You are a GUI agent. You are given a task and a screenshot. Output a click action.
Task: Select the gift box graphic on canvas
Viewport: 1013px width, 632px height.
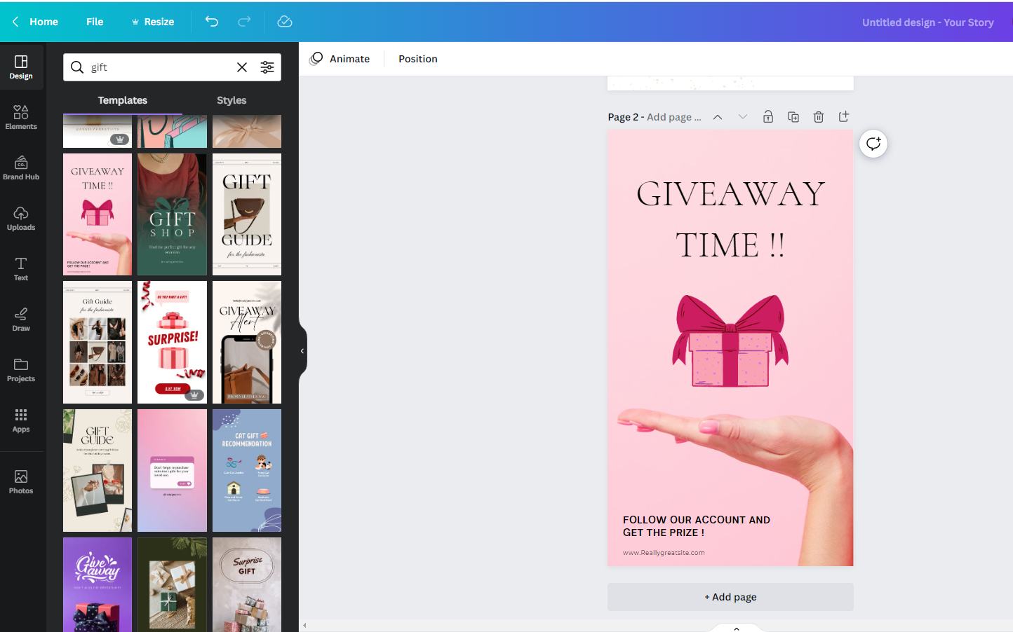pyautogui.click(x=730, y=341)
